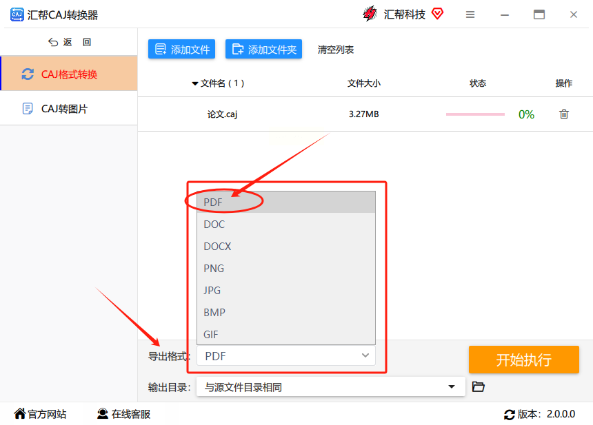Minimize the converter window
Viewport: 593px width, 425px height.
coord(505,14)
